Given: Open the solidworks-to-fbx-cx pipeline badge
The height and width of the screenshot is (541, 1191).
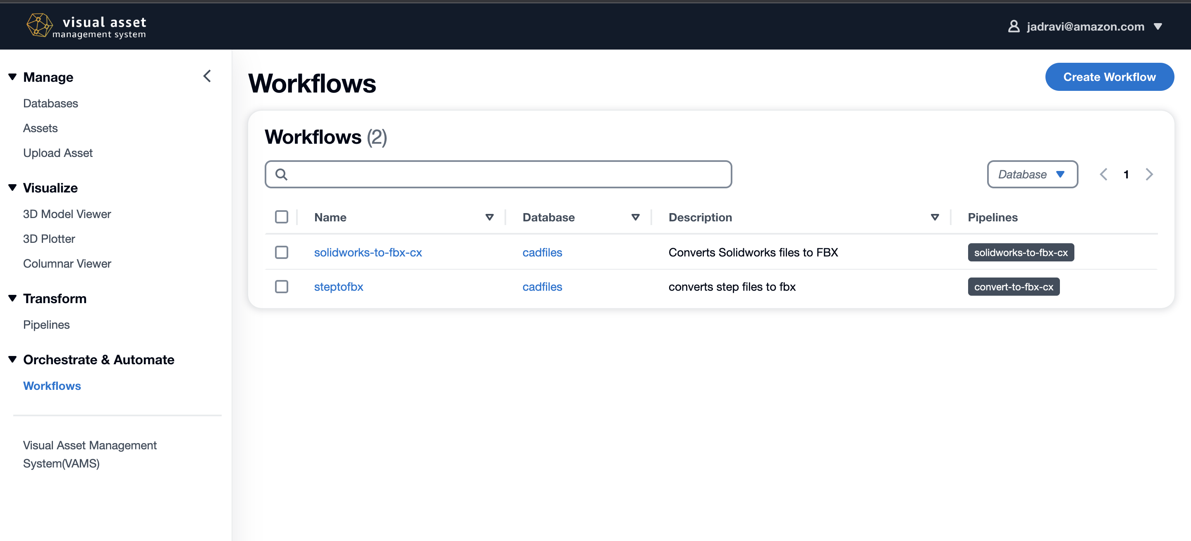Looking at the screenshot, I should [1021, 252].
